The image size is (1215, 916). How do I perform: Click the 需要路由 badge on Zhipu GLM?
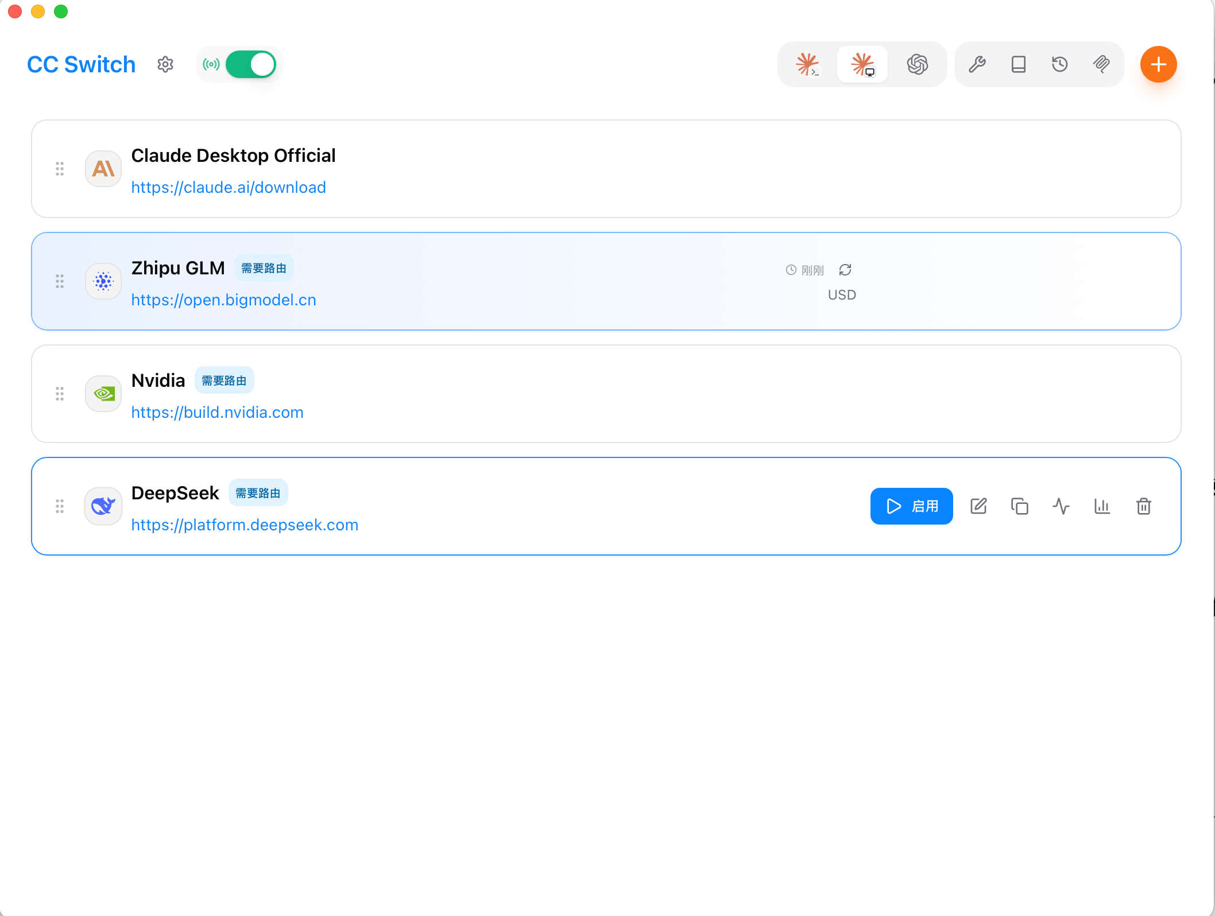click(x=264, y=268)
